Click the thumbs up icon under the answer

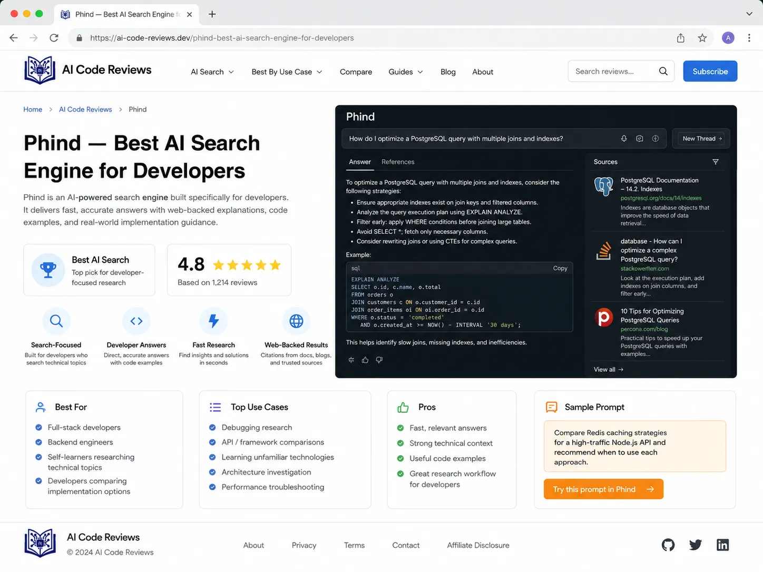[365, 360]
